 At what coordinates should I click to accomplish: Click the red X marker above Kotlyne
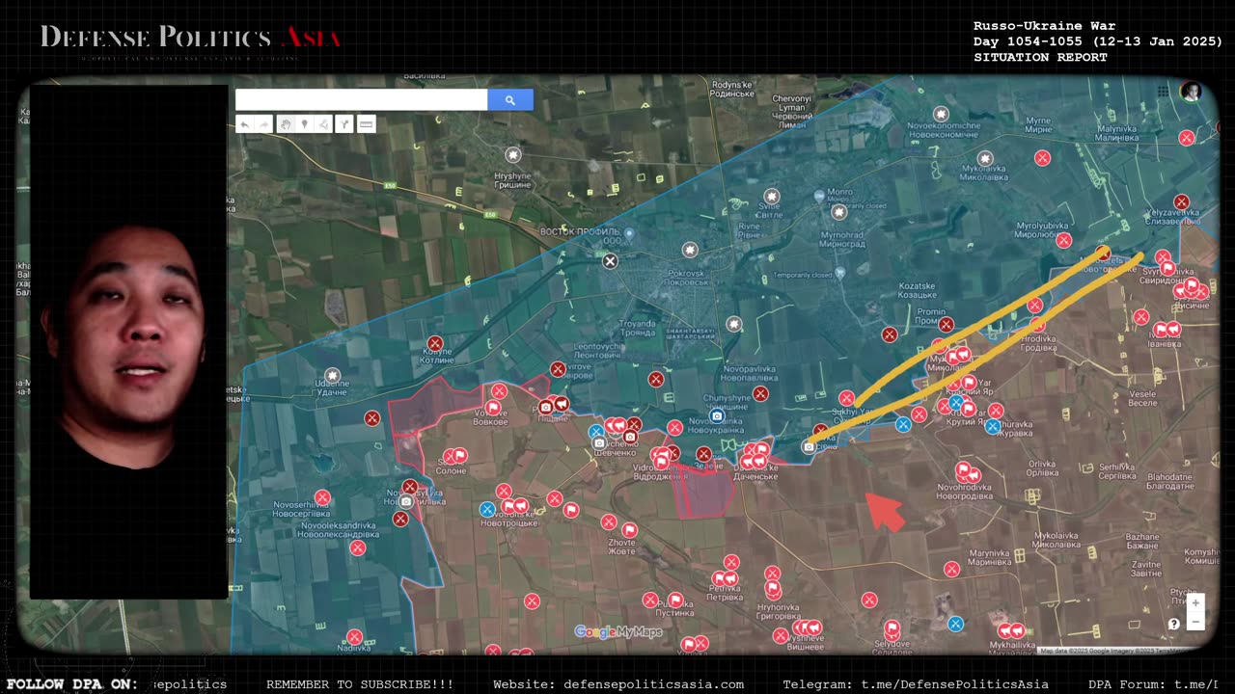[435, 343]
